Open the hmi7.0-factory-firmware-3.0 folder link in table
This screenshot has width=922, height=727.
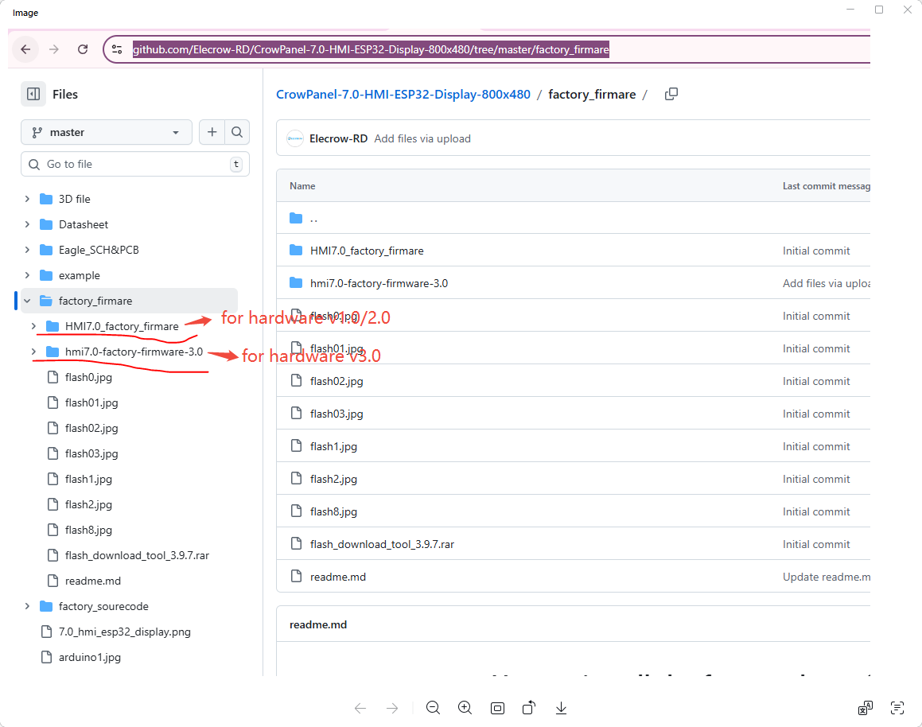point(379,283)
